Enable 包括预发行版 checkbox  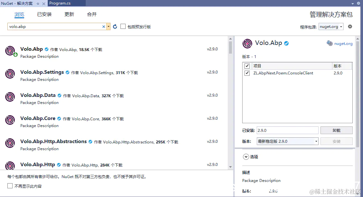[123, 26]
